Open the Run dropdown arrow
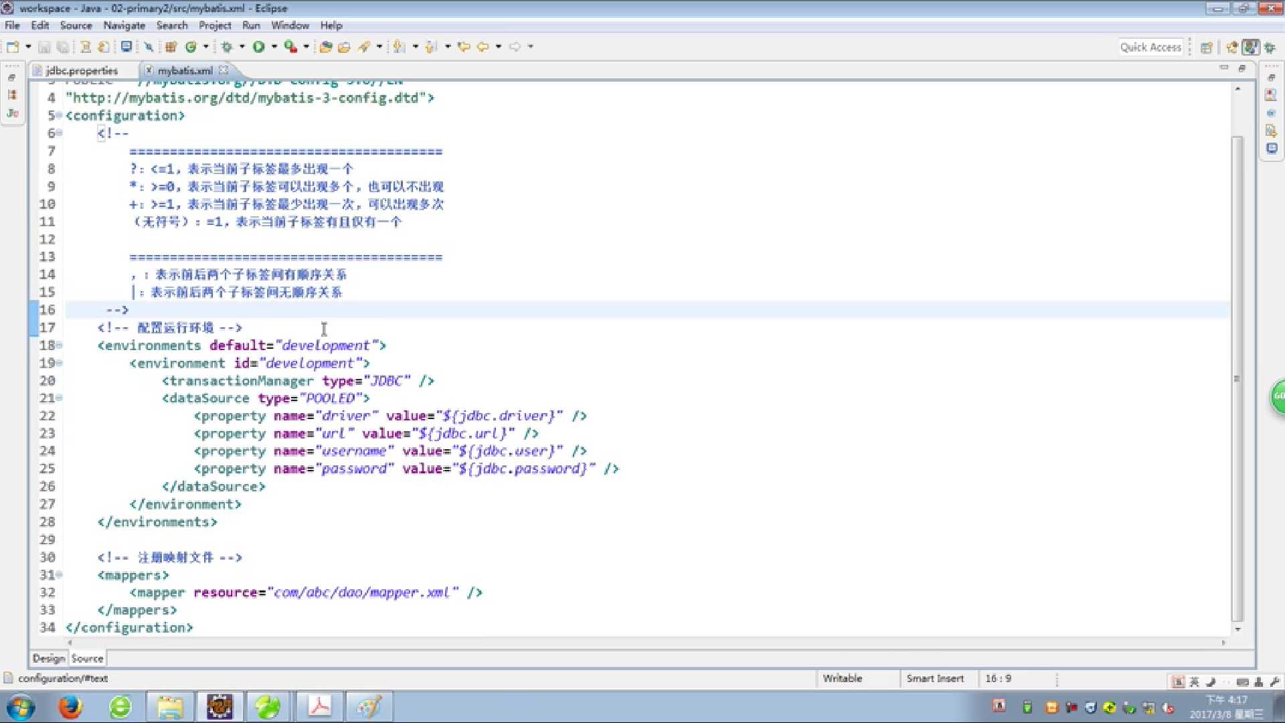1285x723 pixels. pyautogui.click(x=274, y=47)
